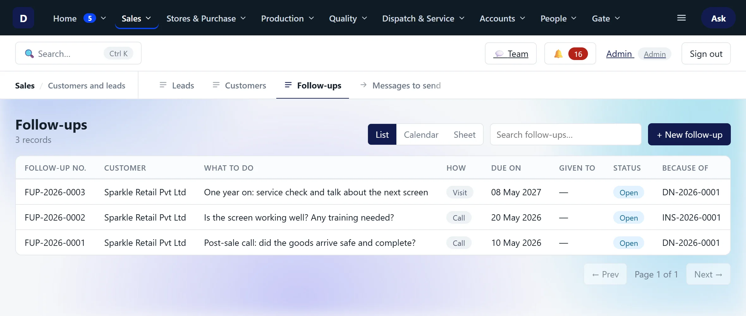Expand the Gate menu
The width and height of the screenshot is (746, 316).
pos(606,18)
